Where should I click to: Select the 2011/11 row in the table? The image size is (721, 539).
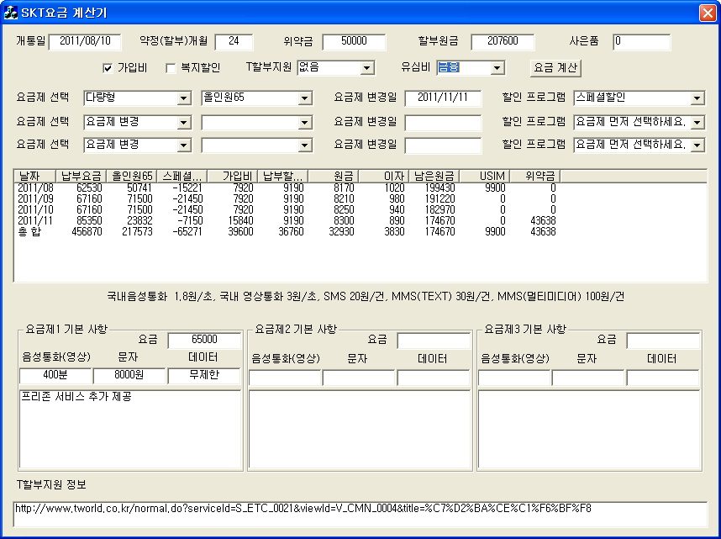(287, 221)
